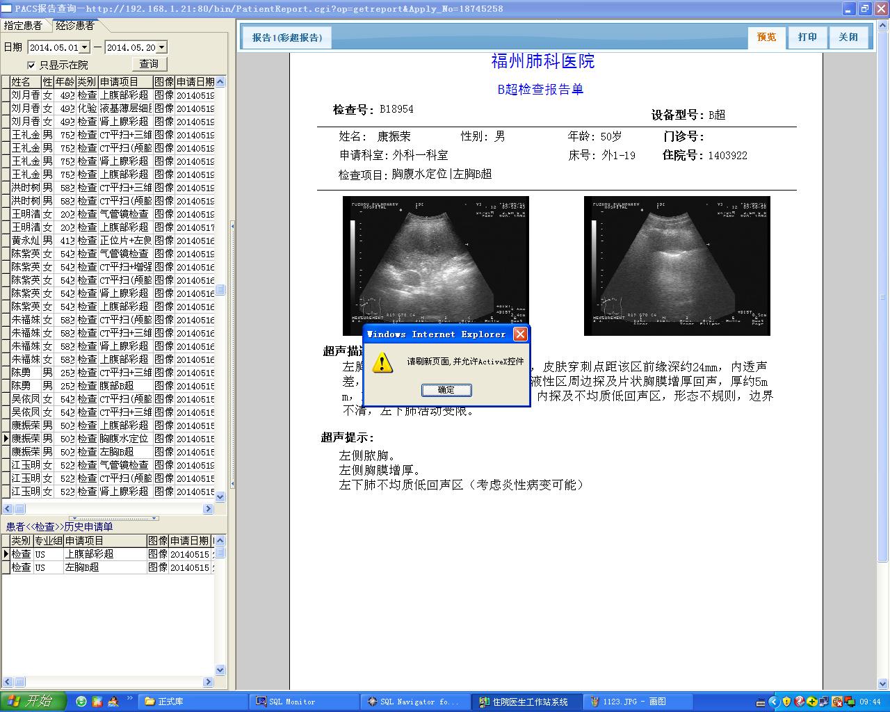Open the tray icon with red X
890x712 pixels.
point(837,702)
